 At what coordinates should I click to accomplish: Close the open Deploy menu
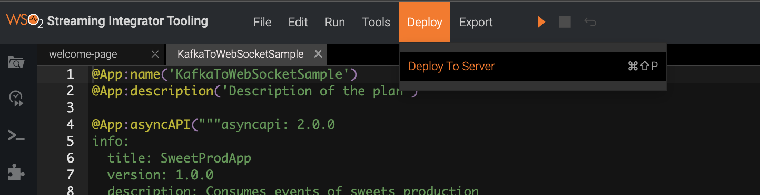[425, 22]
